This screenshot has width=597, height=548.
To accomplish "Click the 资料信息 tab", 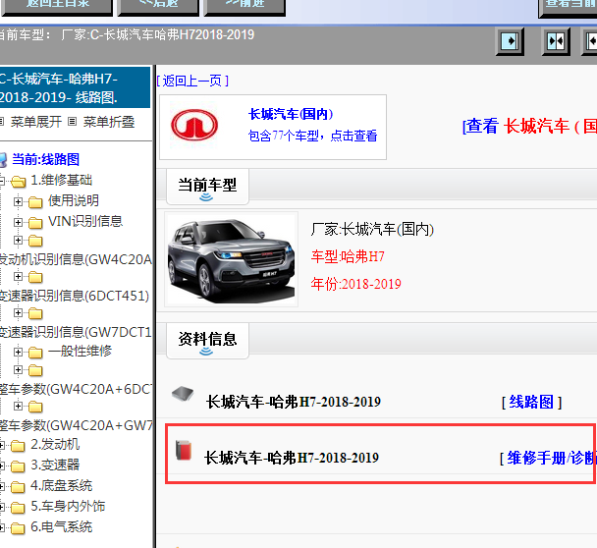I will tap(207, 341).
